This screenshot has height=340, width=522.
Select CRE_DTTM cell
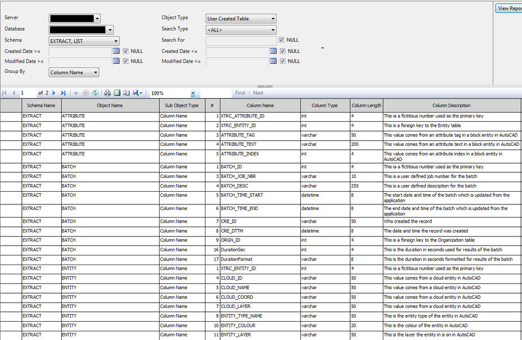click(260, 231)
